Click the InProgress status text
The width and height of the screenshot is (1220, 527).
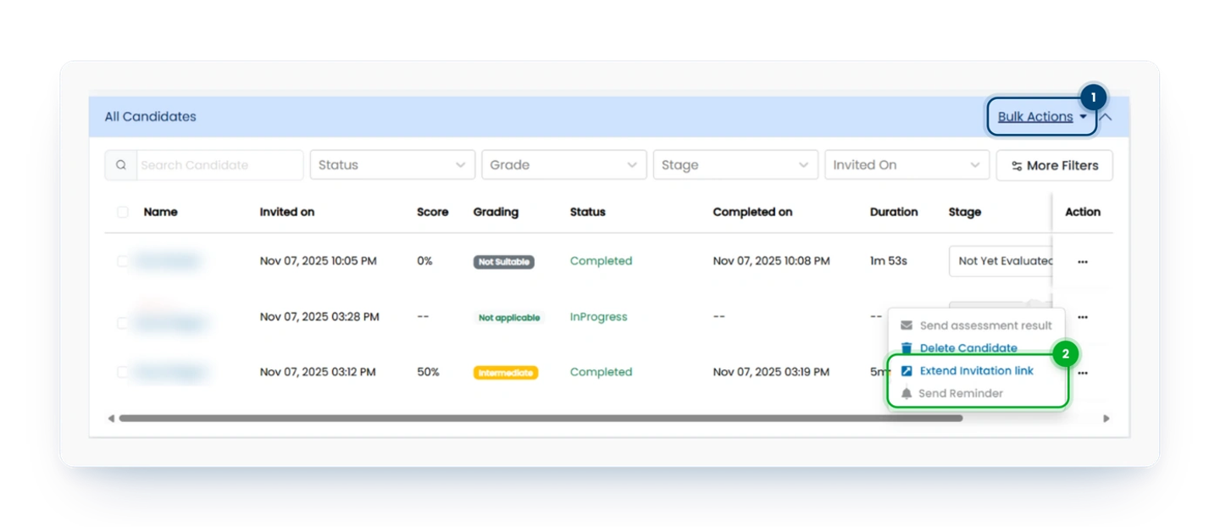599,317
